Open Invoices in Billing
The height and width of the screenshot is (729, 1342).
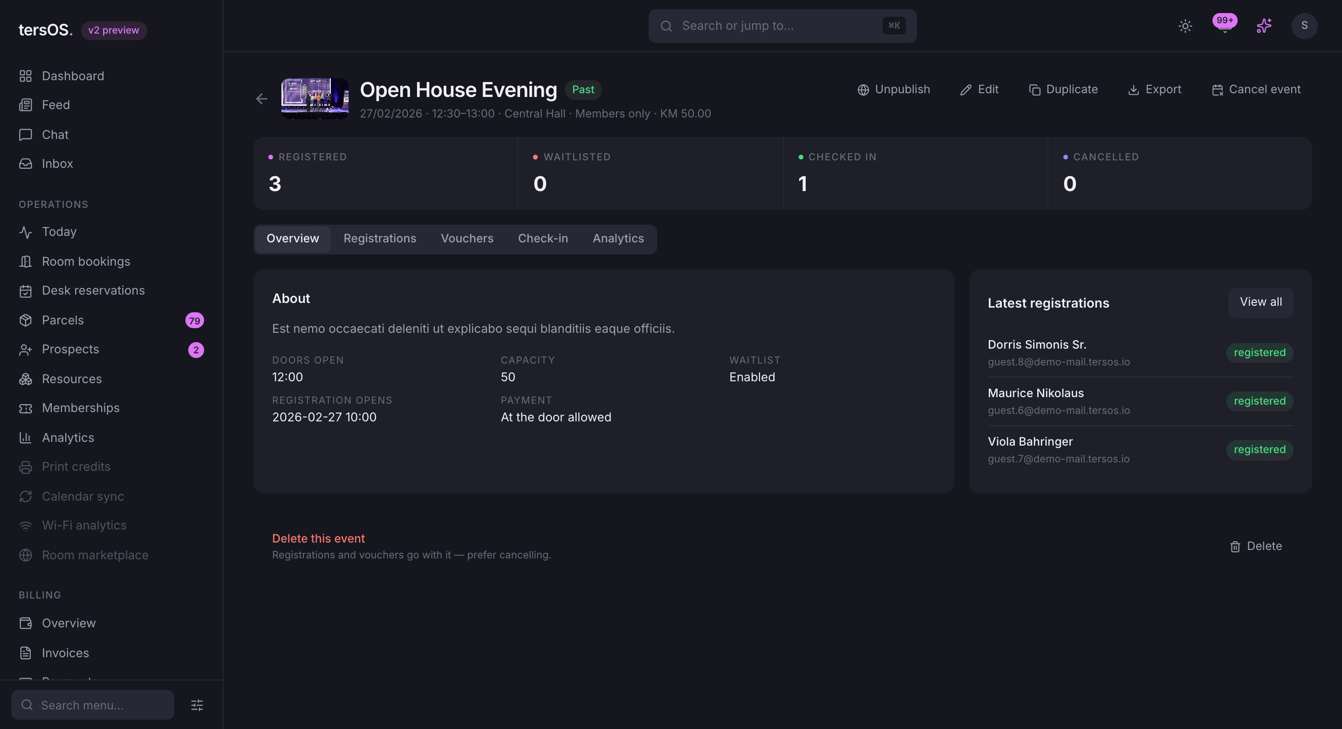click(x=111, y=653)
